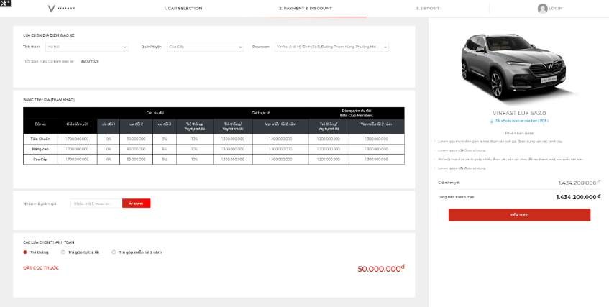Go to the 1. Car Selection step

[x=183, y=9]
